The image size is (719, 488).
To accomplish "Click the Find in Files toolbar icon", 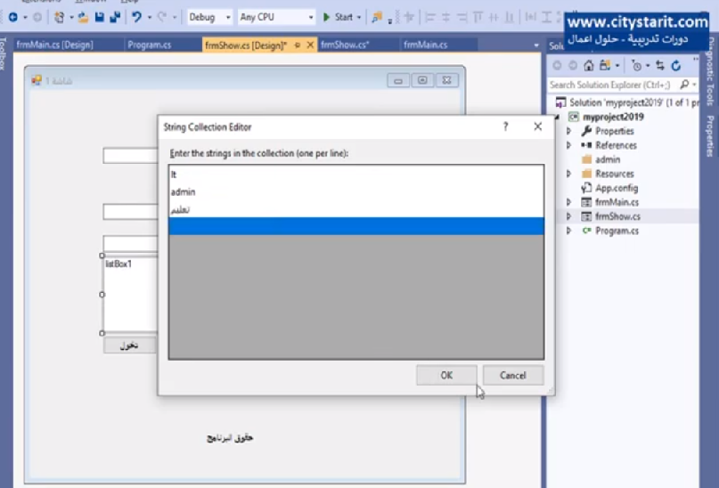I will click(x=377, y=17).
